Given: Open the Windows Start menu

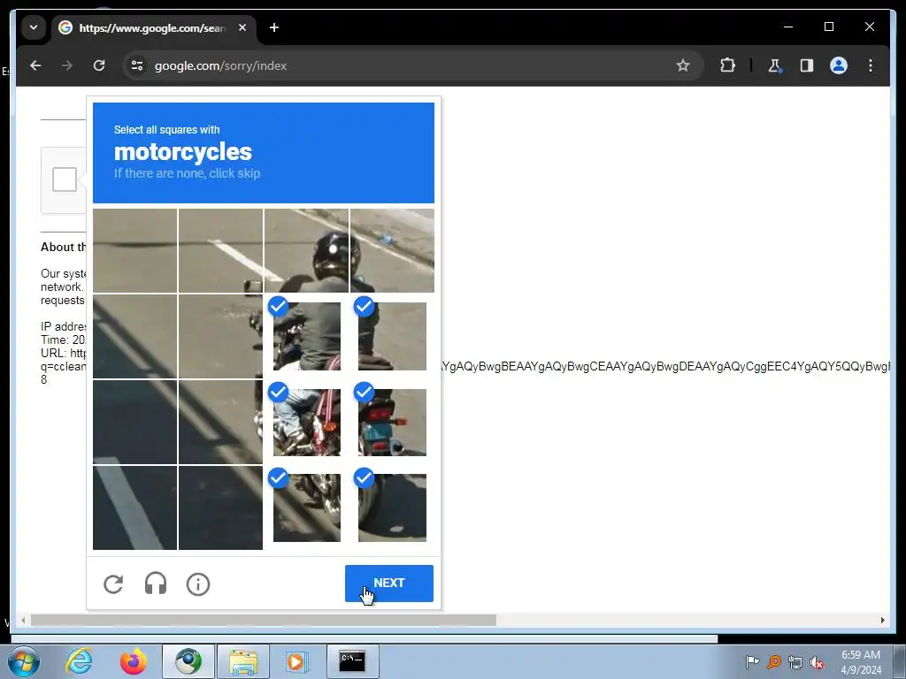Looking at the screenshot, I should click(x=23, y=661).
